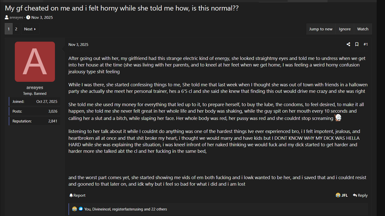The height and width of the screenshot is (216, 385).
Task: Click the JFL reaction emoji icon
Action: coord(338,195)
